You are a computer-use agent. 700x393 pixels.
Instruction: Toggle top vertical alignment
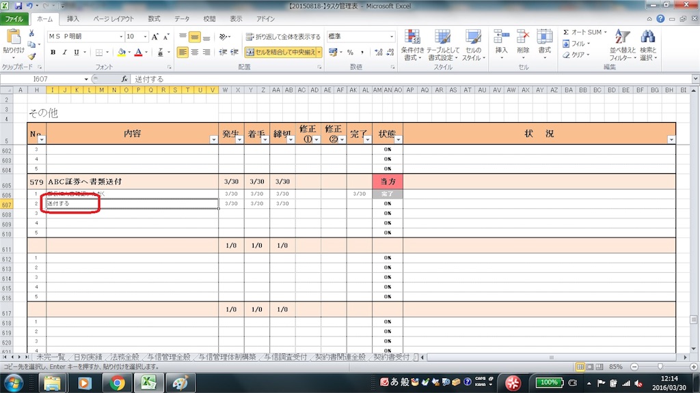183,37
